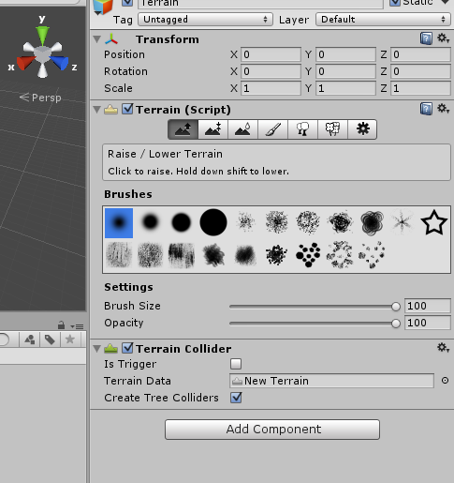454x483 pixels.
Task: Enable the Is Trigger checkbox
Action: point(236,364)
